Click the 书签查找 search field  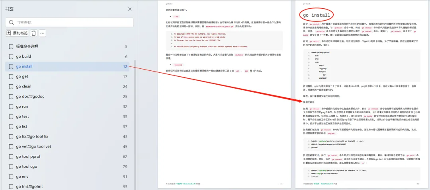click(69, 22)
